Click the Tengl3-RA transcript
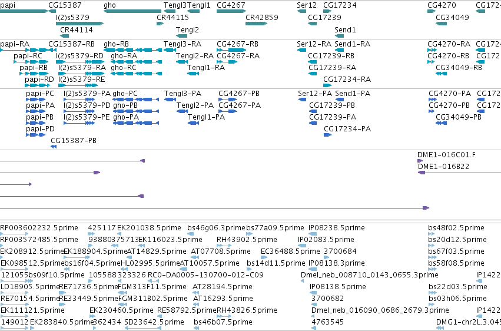501x331 pixels. (x=170, y=50)
